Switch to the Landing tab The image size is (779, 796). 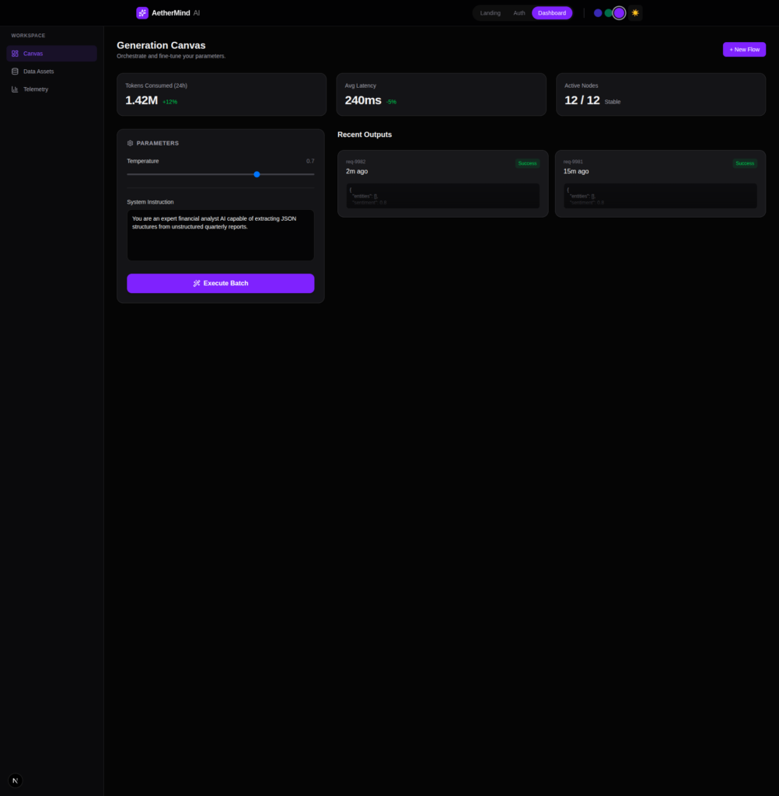point(490,12)
